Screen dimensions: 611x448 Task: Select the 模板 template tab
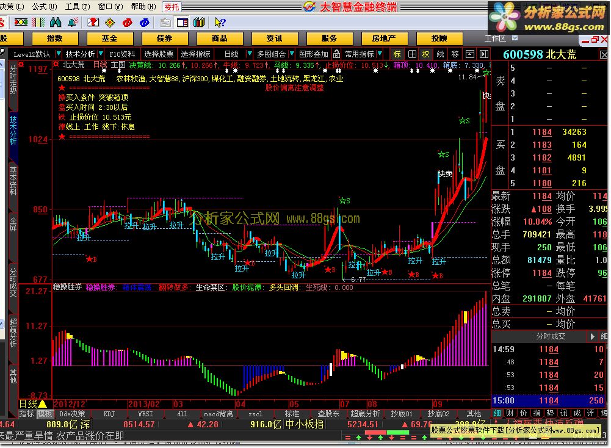tap(45, 414)
